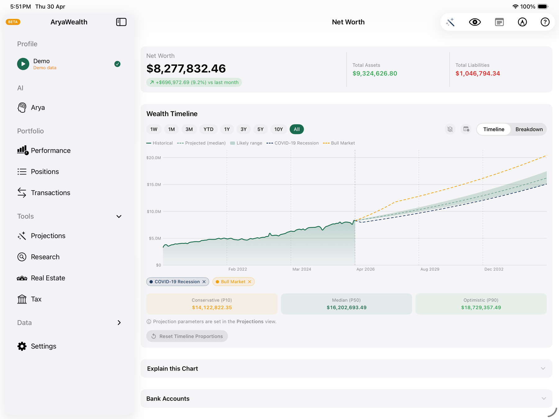Viewport: 559px width, 419px height.
Task: Click the Conservative (P10) card
Action: [212, 304]
